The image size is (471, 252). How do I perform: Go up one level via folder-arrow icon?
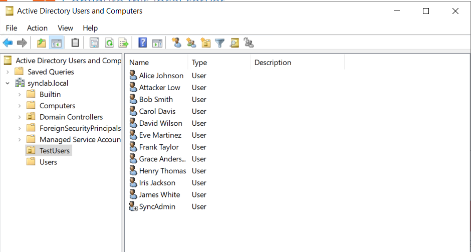click(42, 43)
